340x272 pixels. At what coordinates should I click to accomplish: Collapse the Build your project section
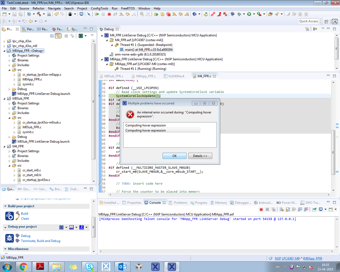(x=5, y=206)
